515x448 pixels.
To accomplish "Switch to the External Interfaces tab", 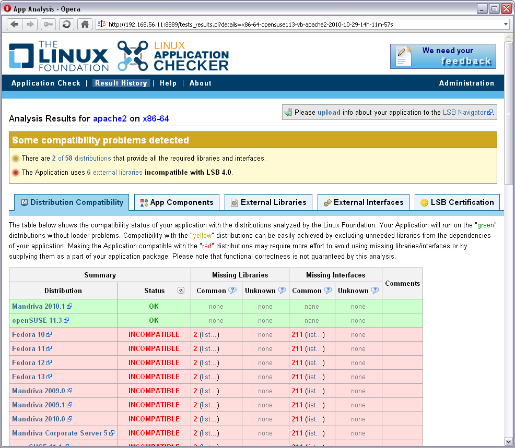I will (363, 202).
